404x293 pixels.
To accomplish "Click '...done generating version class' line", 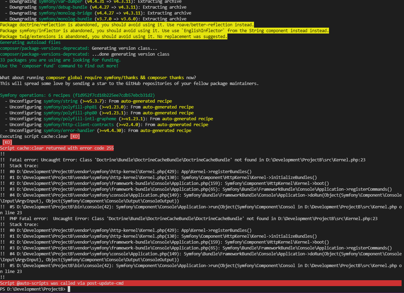I will tap(85, 54).
